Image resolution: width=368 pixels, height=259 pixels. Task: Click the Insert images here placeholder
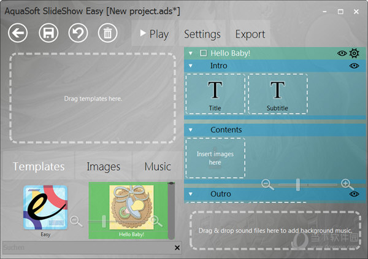215,158
